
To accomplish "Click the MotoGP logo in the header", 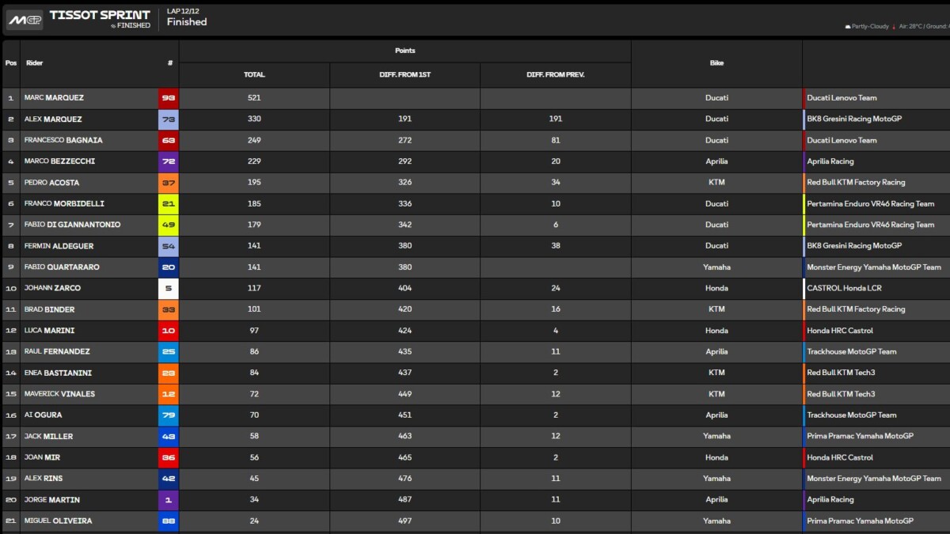I will tap(25, 20).
